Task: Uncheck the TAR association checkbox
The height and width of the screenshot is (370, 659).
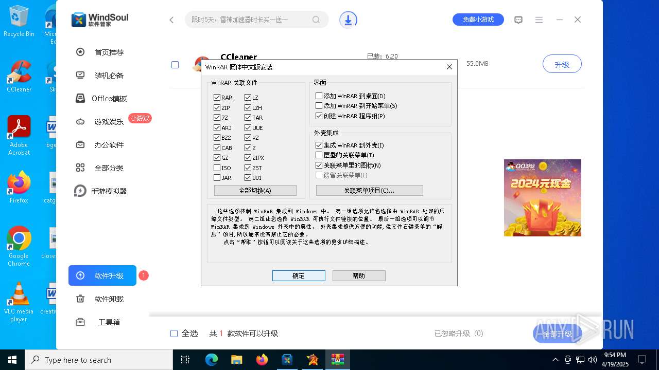Action: [x=248, y=118]
